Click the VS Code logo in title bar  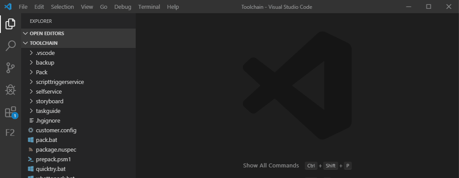point(8,7)
